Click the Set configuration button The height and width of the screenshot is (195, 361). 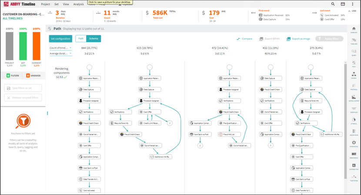[x=60, y=39]
